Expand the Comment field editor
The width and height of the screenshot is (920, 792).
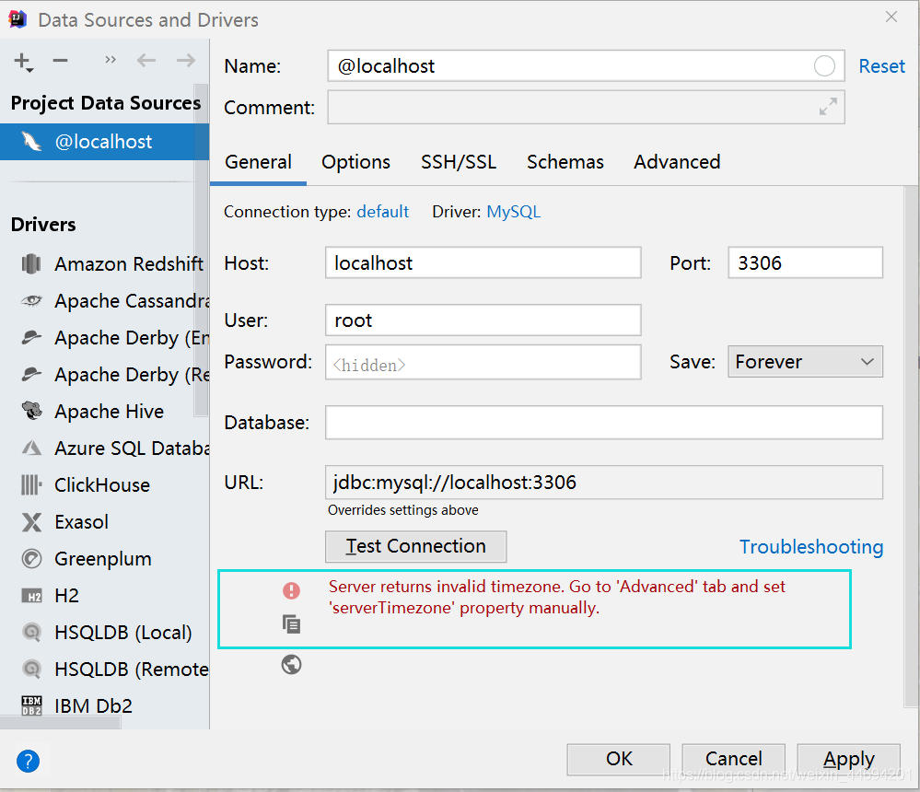828,107
